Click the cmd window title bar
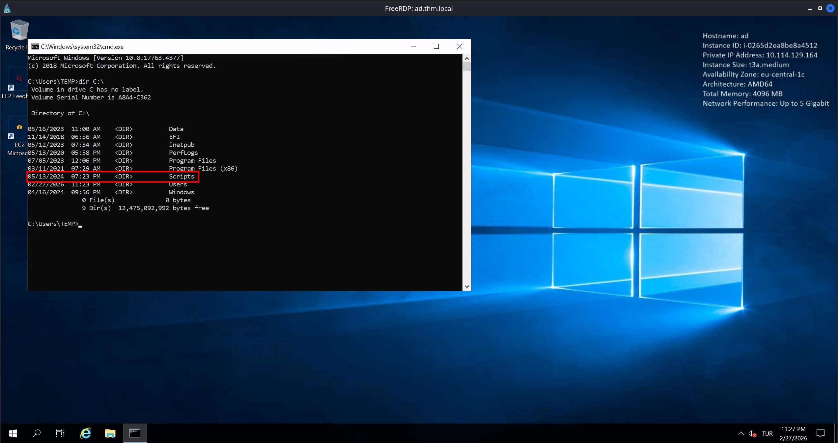838x443 pixels. (x=231, y=46)
